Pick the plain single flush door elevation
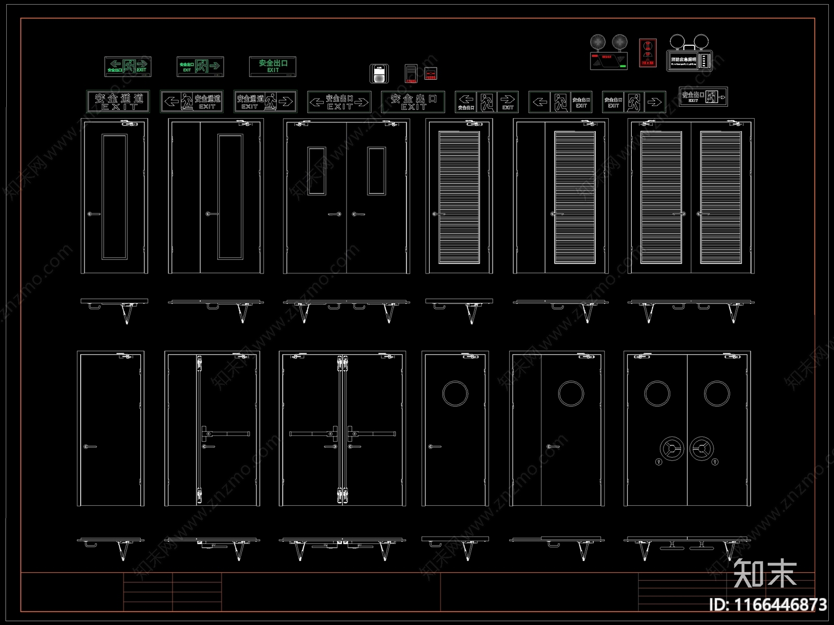 pos(111,429)
